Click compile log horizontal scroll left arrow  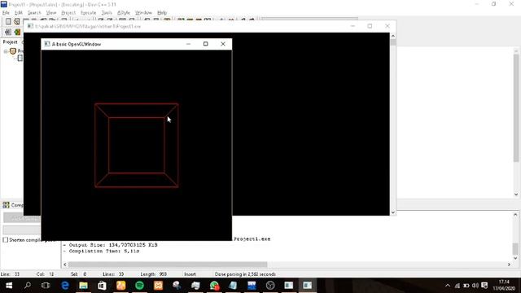[65, 265]
